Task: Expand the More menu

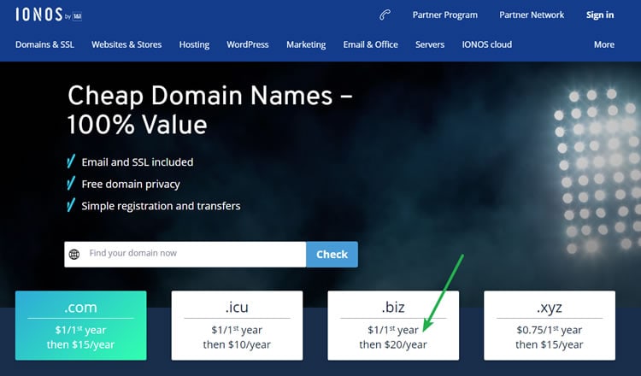Action: 604,44
